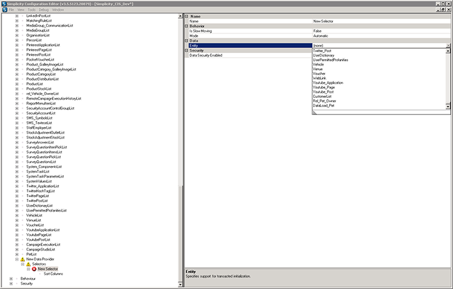Viewport: 453px width, 289px height.
Task: Pick Rel_Pet_Owner from the list
Action: (325, 101)
